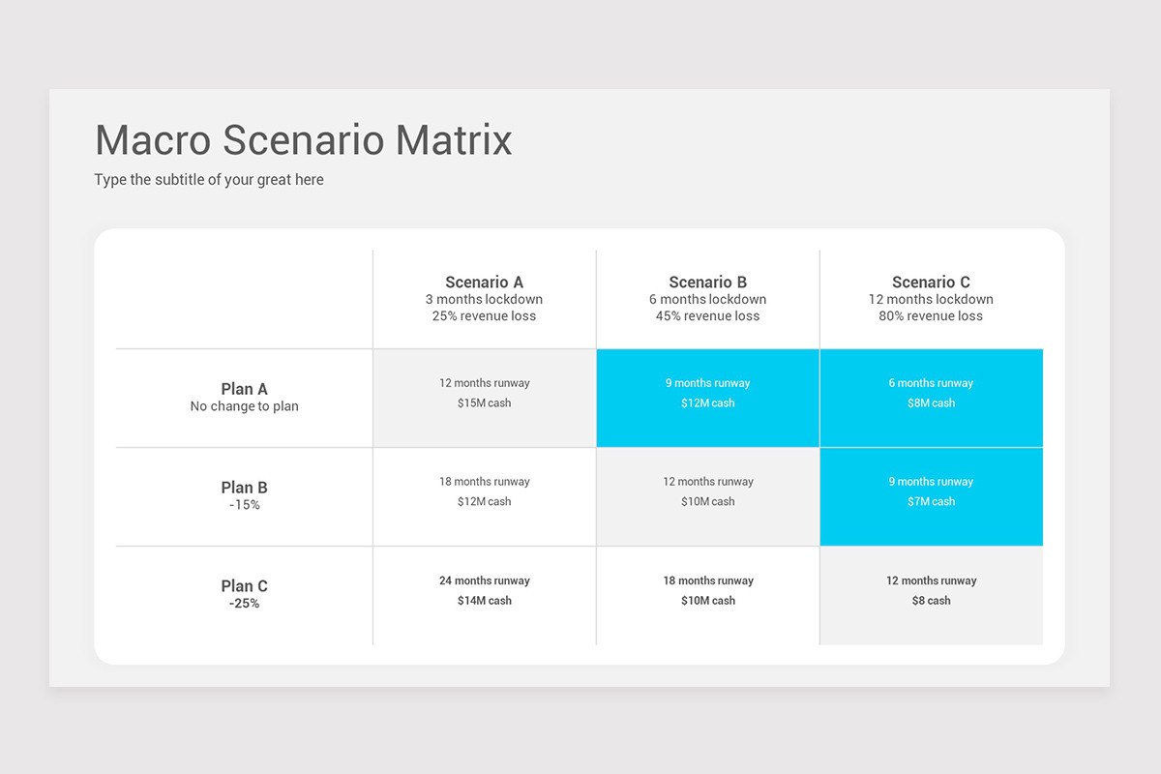Viewport: 1161px width, 774px height.
Task: Click the Plan A row label
Action: 244,398
